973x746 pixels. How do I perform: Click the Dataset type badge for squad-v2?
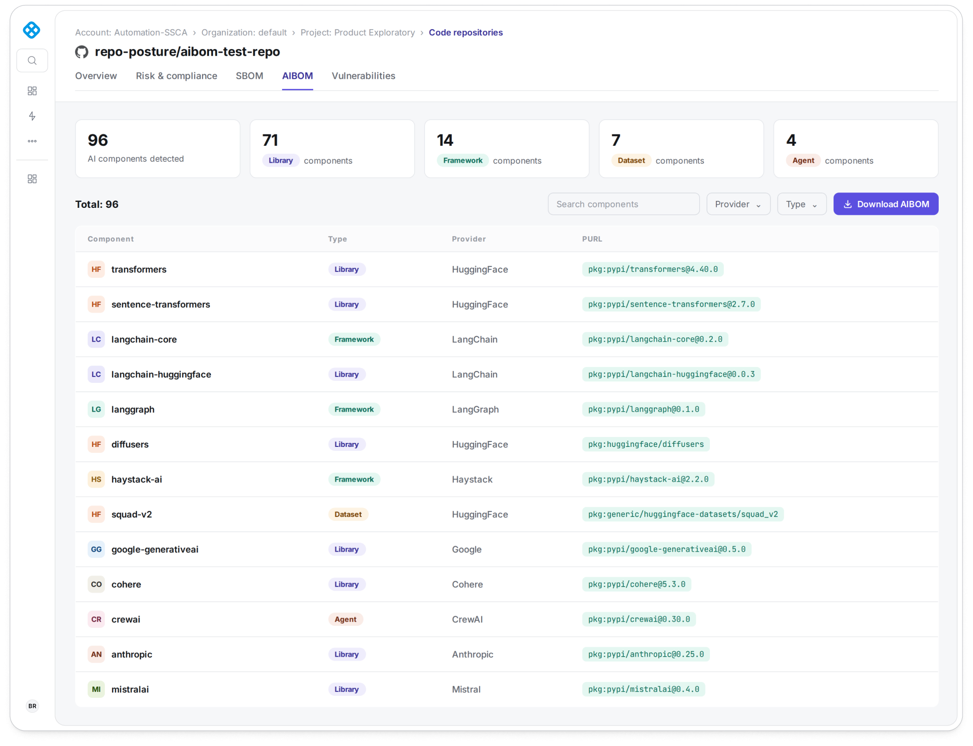click(348, 514)
